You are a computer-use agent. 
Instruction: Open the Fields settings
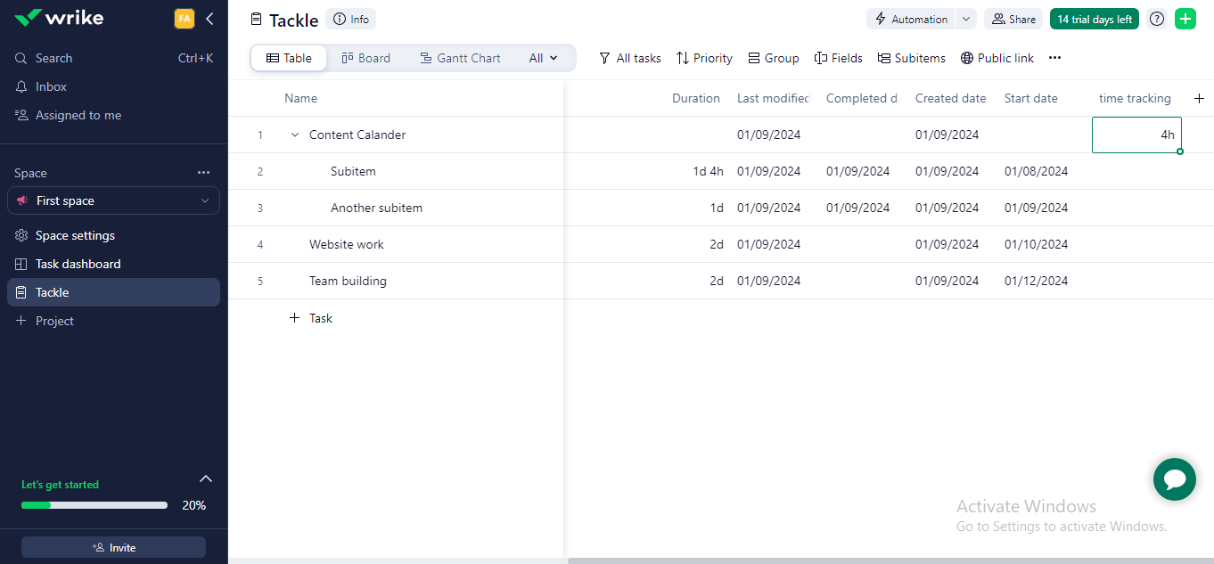coord(838,57)
